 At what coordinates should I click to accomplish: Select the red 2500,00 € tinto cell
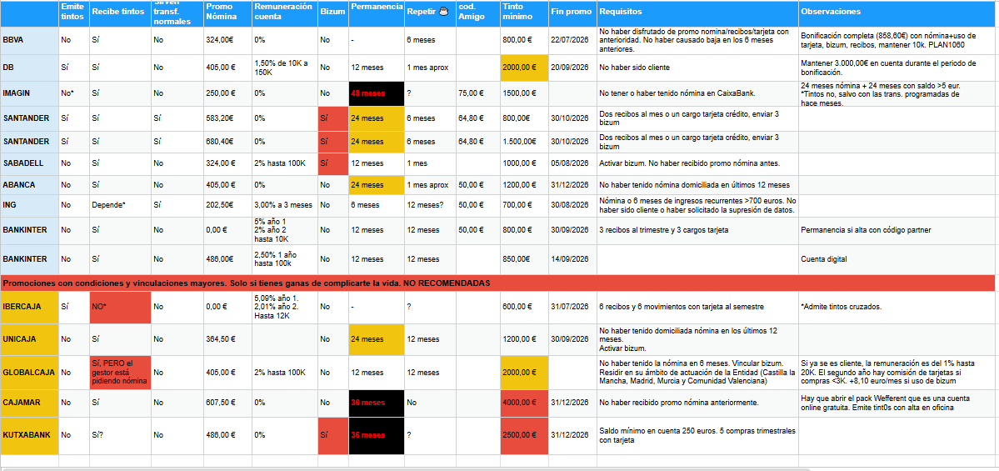click(x=524, y=436)
